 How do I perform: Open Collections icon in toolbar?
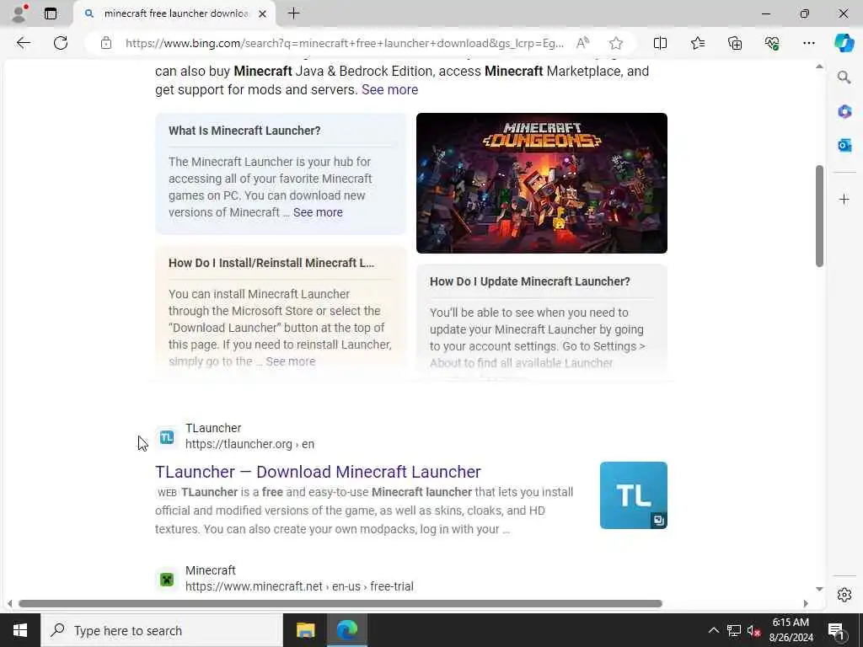735,43
